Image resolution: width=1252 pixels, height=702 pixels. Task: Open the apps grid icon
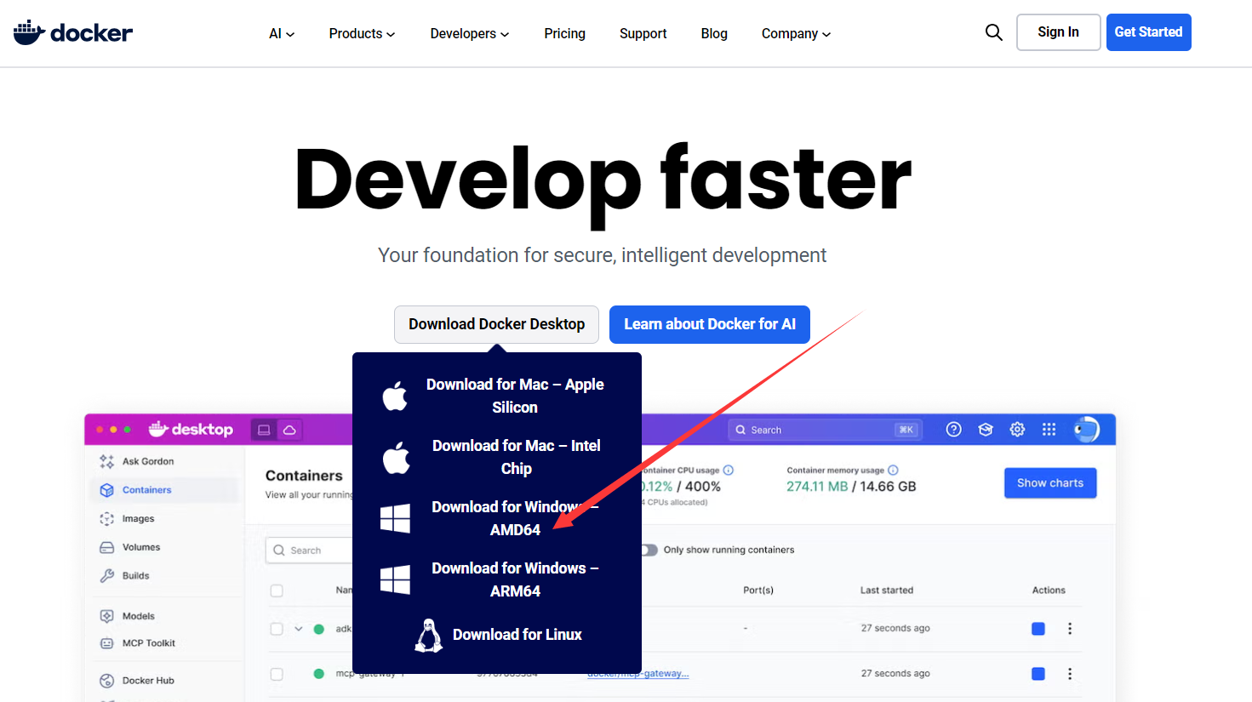pyautogui.click(x=1049, y=430)
